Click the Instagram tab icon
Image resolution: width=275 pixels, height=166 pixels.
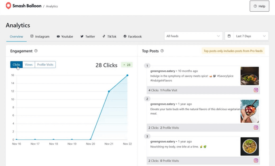[x=32, y=36]
